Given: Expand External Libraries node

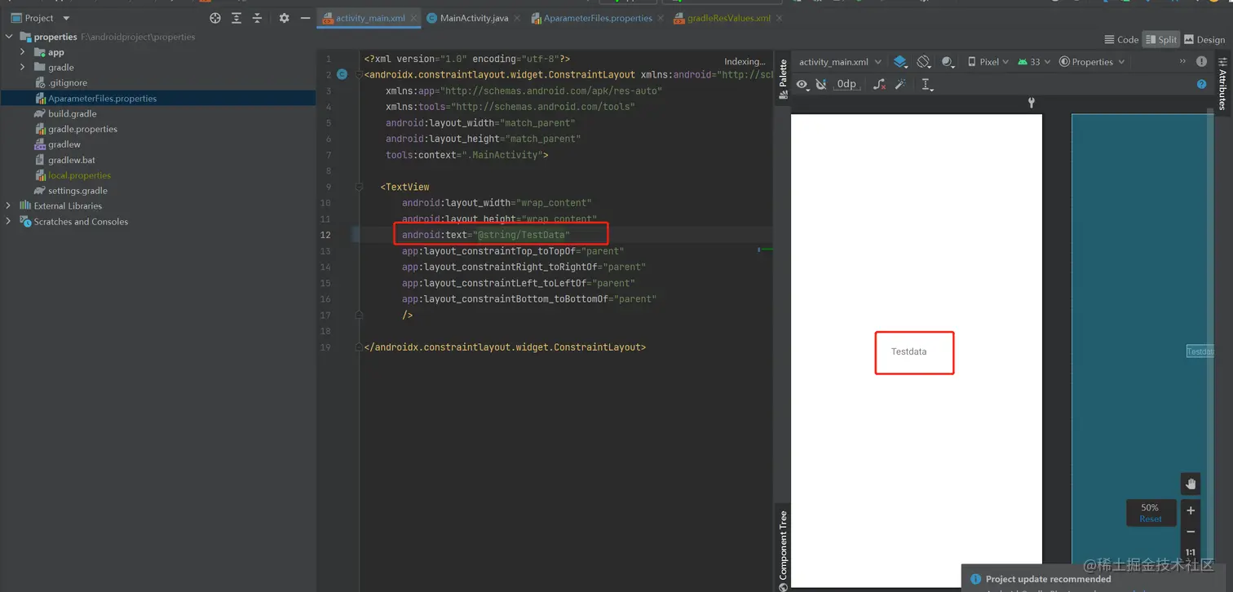Looking at the screenshot, I should [9, 205].
